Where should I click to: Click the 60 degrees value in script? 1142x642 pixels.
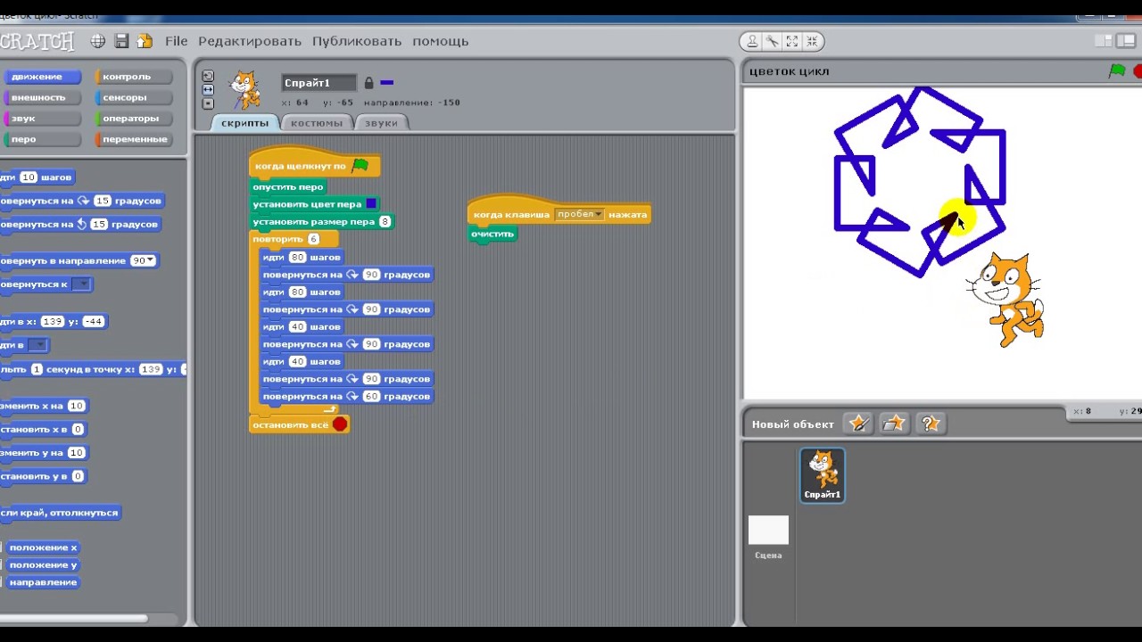click(x=371, y=397)
